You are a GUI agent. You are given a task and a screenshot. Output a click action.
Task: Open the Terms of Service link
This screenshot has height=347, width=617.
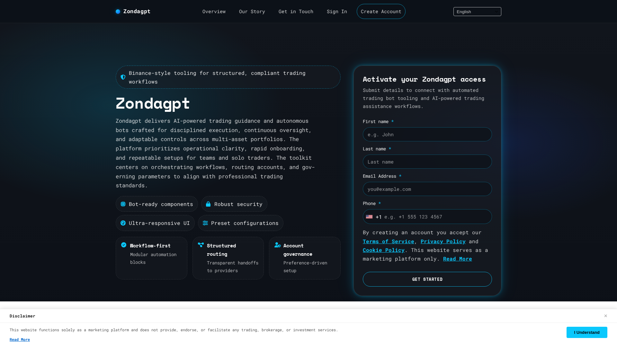pos(389,241)
